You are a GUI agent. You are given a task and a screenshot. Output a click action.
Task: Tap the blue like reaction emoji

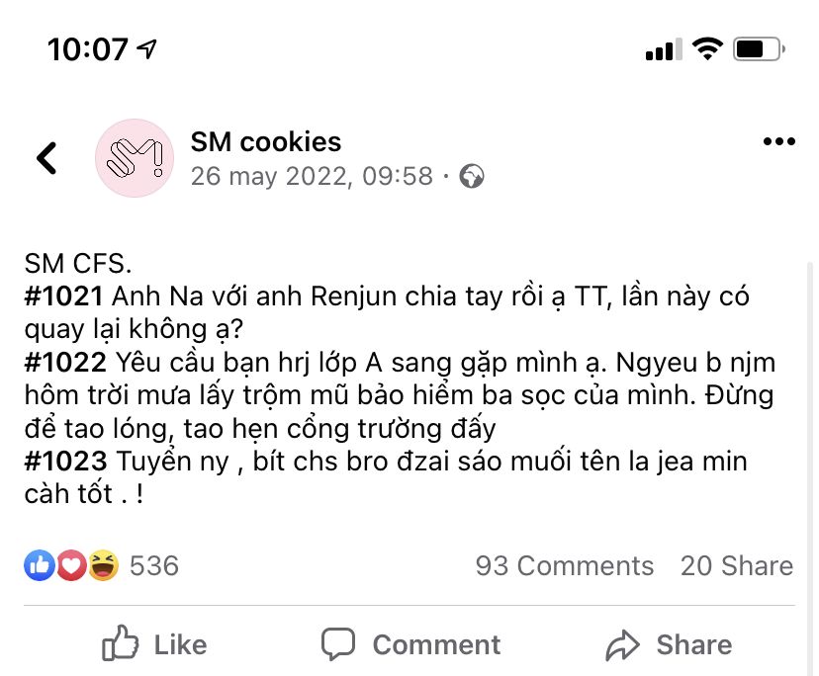(39, 565)
